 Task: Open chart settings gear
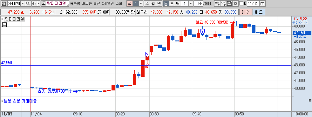tap(235, 3)
